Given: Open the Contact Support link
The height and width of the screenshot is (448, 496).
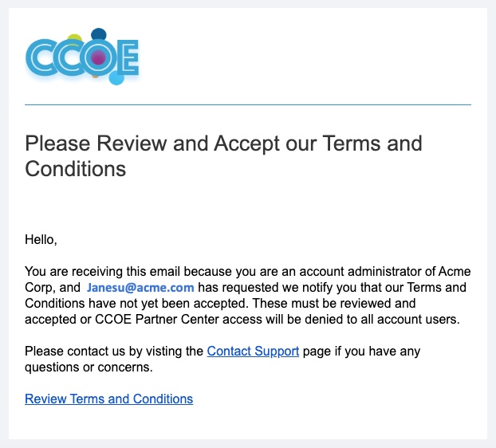Looking at the screenshot, I should 253,351.
